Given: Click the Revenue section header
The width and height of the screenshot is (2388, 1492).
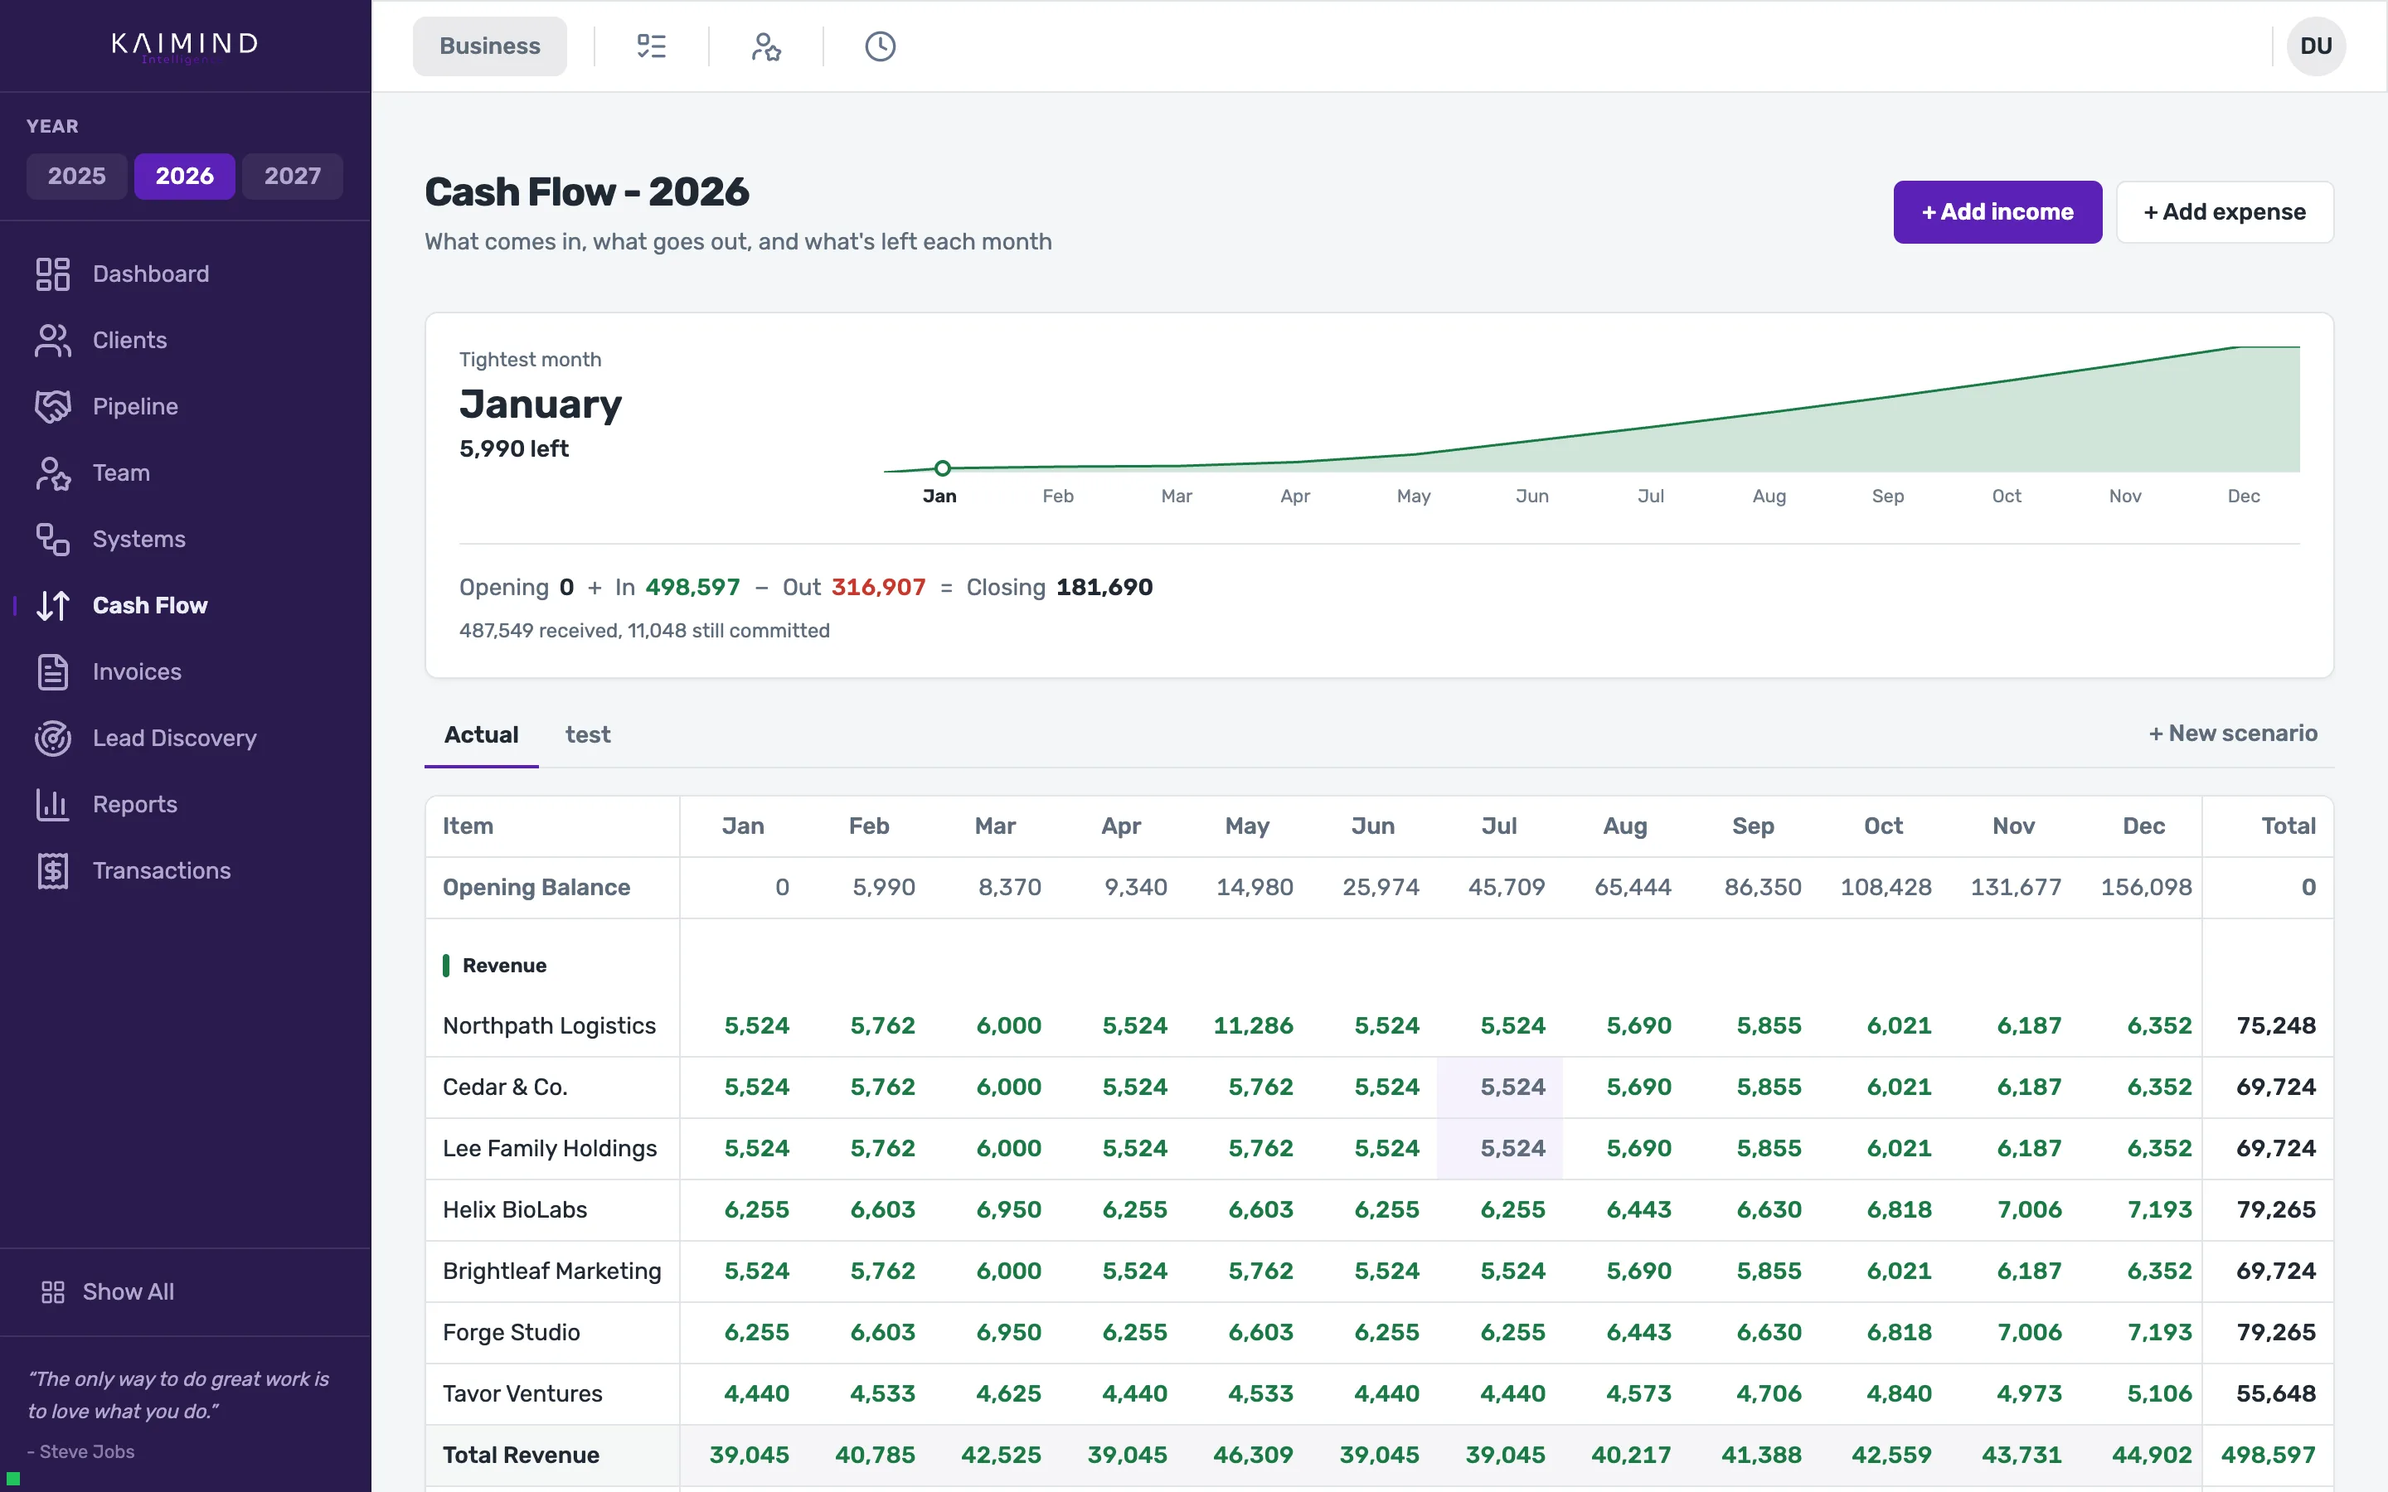Looking at the screenshot, I should pyautogui.click(x=504, y=965).
